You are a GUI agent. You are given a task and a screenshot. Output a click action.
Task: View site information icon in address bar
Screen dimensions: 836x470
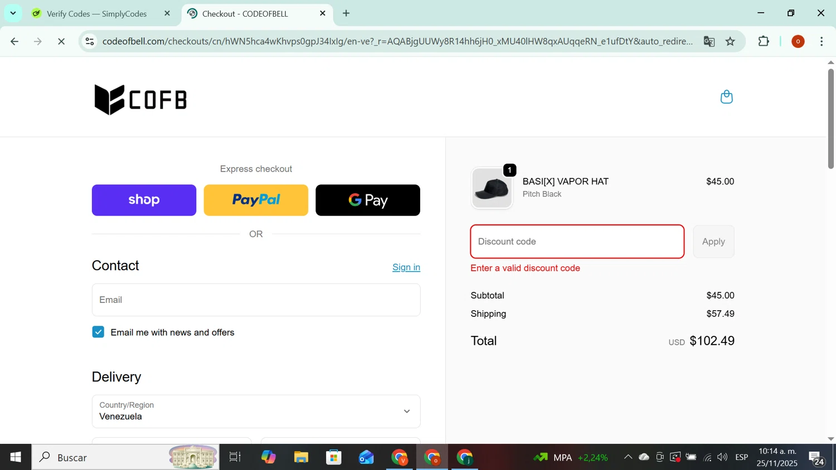point(90,41)
